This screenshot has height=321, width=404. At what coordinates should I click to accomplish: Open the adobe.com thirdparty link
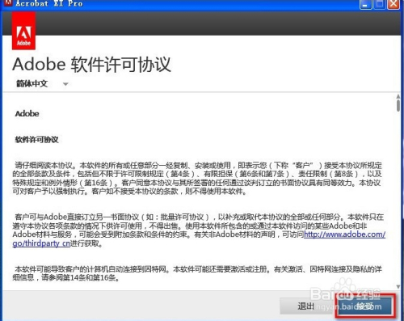tap(344, 234)
